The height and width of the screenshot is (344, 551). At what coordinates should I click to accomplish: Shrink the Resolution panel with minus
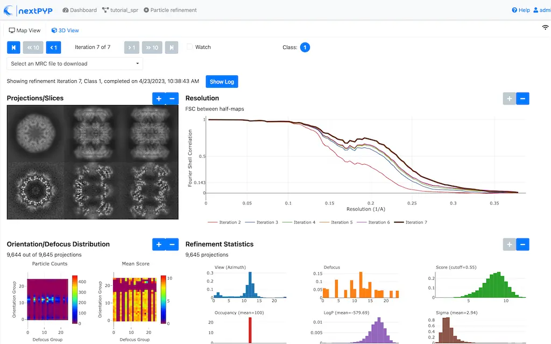[522, 99]
